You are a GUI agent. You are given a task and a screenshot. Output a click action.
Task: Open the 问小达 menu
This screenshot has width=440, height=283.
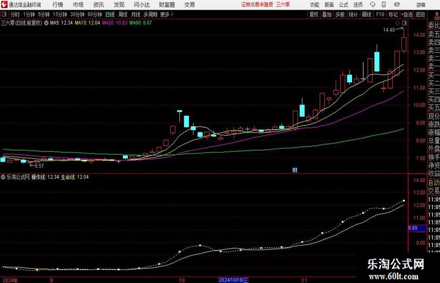[x=142, y=5]
